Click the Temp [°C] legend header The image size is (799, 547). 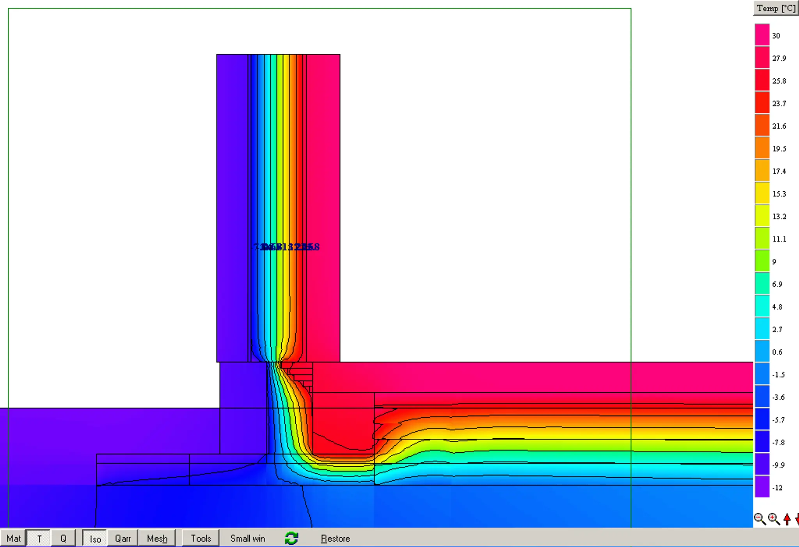click(776, 8)
